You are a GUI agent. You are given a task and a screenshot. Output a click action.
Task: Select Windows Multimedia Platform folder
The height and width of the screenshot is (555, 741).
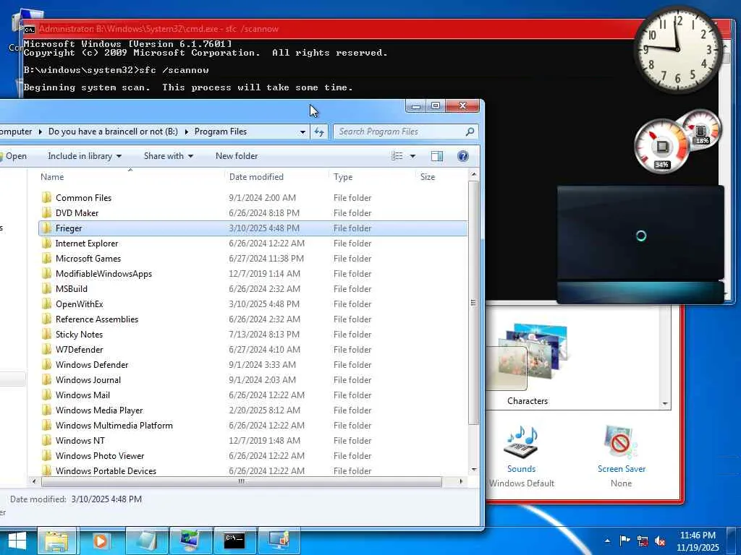click(253, 425)
